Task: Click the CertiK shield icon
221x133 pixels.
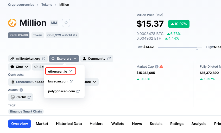Action: (12, 97)
